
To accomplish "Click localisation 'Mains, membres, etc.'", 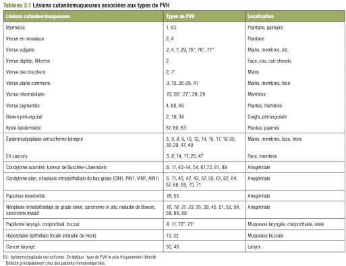I will [x=268, y=50].
